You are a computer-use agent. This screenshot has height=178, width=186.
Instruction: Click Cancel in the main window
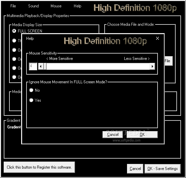point(135,169)
